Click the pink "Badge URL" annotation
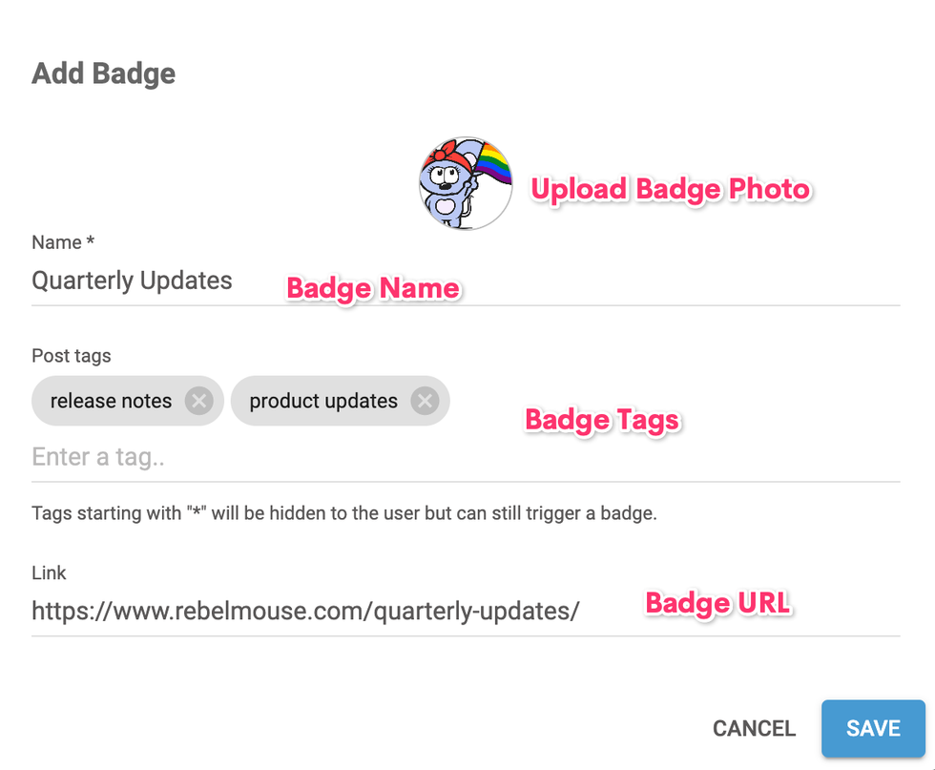This screenshot has width=935, height=770. tap(717, 603)
